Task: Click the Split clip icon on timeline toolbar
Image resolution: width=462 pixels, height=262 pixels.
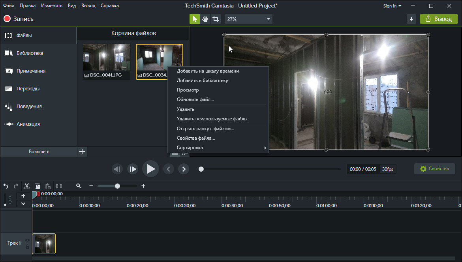Action: point(59,186)
